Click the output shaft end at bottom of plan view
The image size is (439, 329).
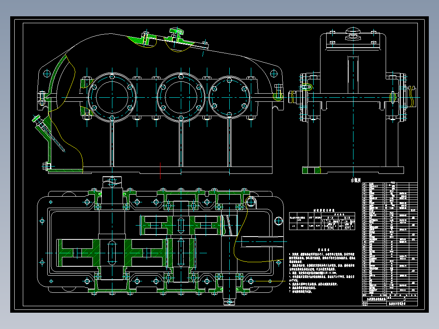click(x=229, y=296)
